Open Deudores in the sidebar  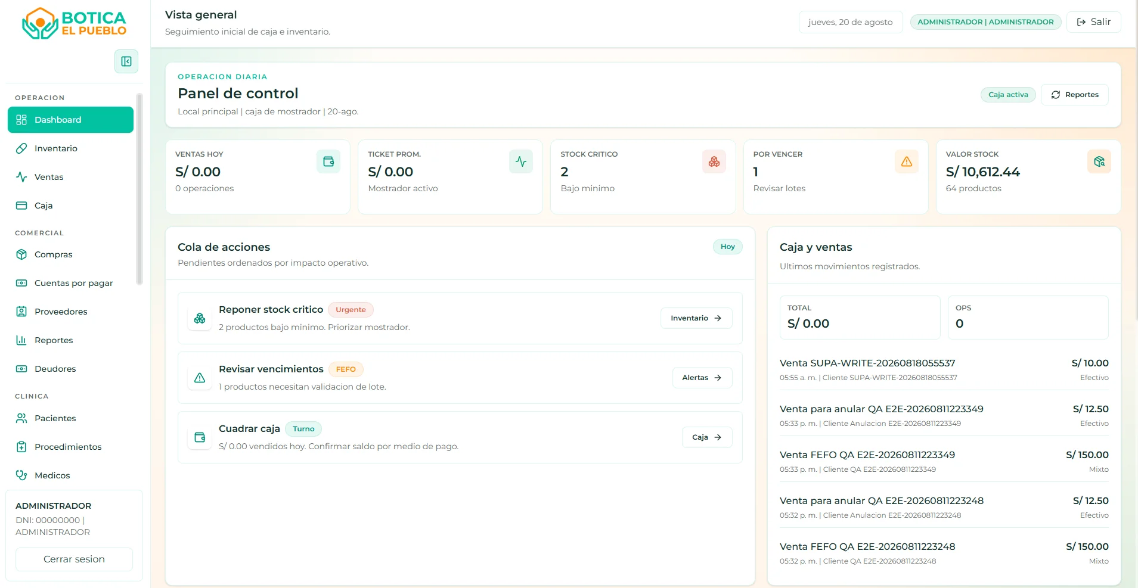(70, 369)
